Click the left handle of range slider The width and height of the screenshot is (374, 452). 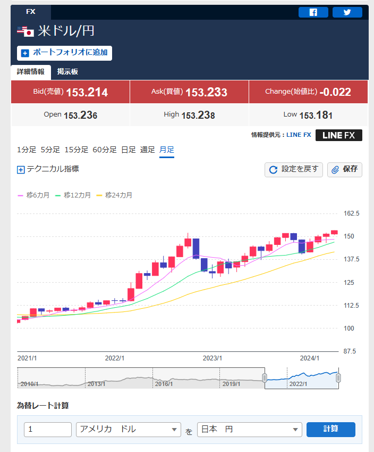click(x=264, y=378)
